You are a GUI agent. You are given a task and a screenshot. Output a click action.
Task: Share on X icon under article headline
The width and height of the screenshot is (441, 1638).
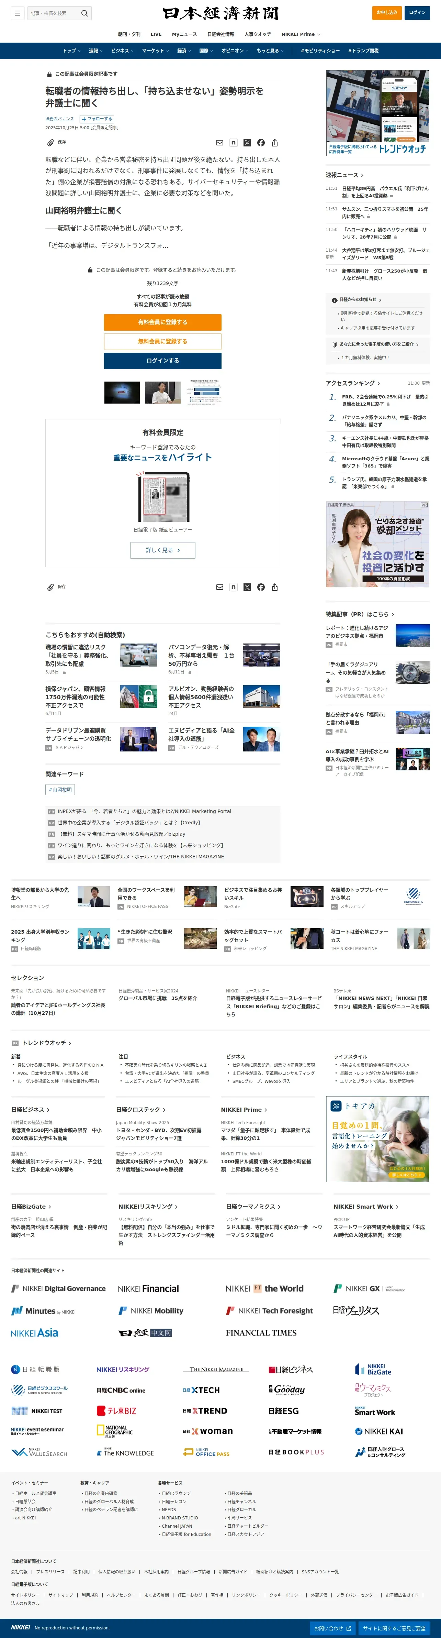coord(247,142)
